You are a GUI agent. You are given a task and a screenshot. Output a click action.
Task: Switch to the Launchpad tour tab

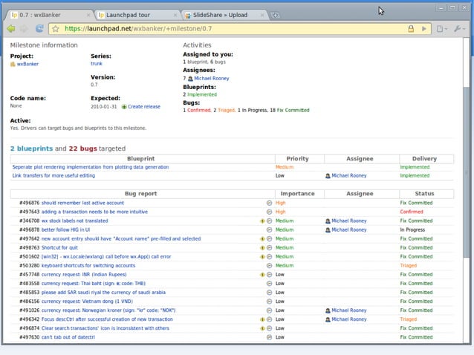coord(131,15)
